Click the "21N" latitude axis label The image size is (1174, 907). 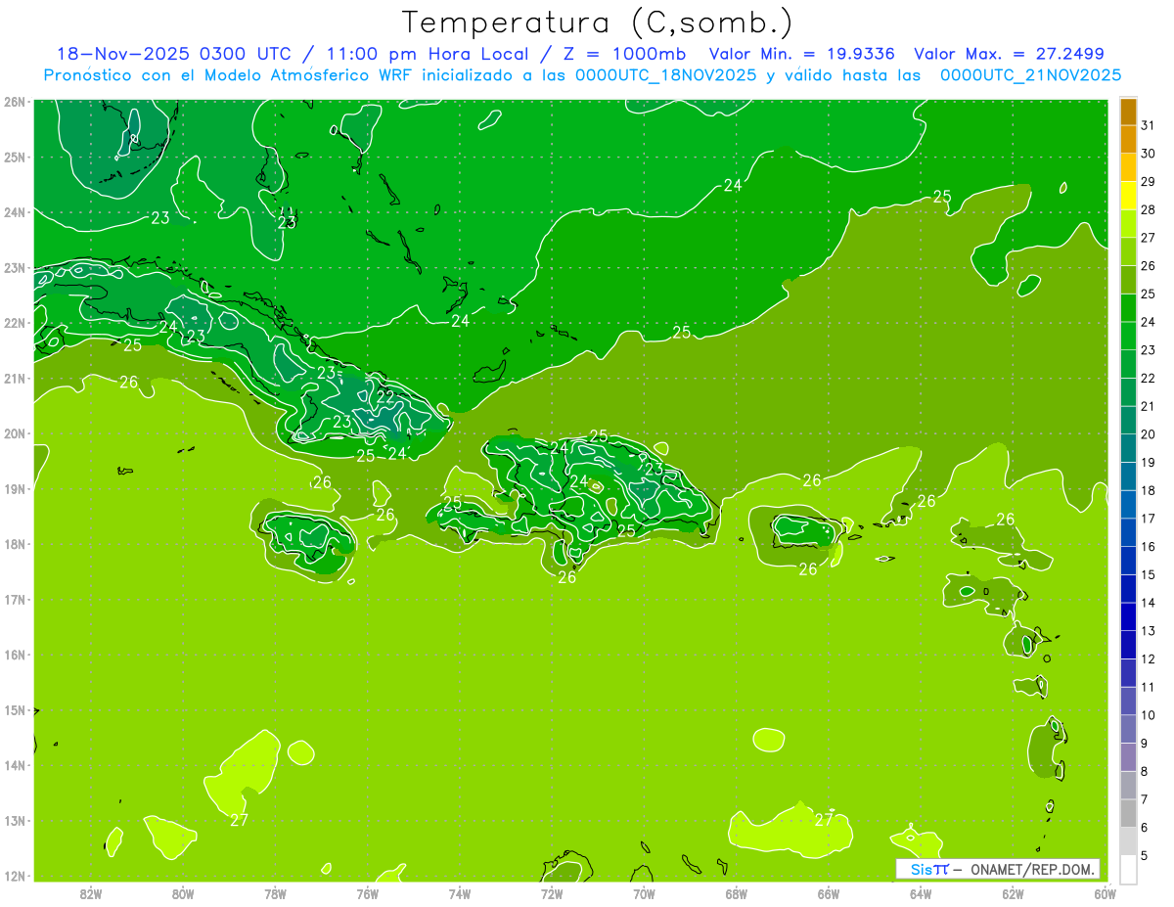tap(15, 379)
